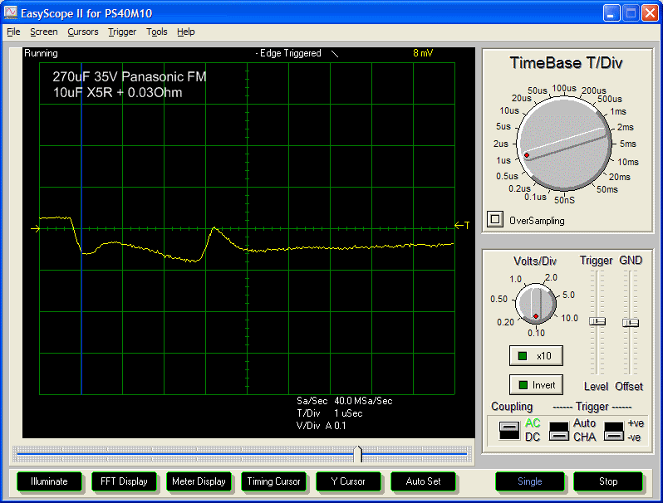663x503 pixels.
Task: Open the Trigger menu
Action: point(122,32)
